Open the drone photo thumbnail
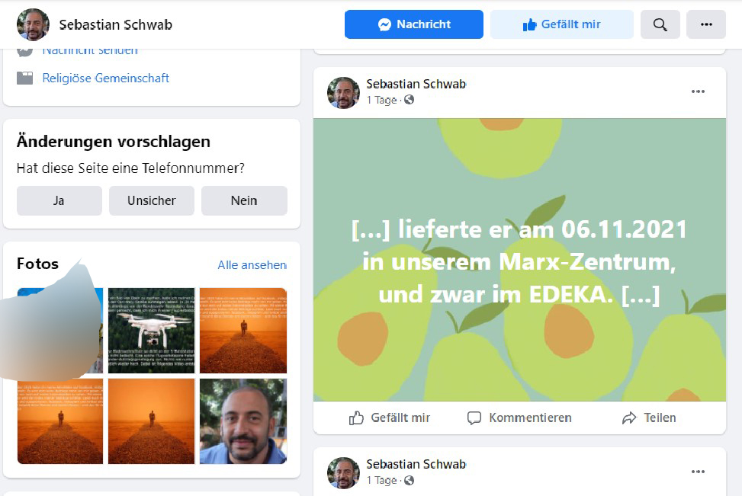This screenshot has height=496, width=742. (x=152, y=331)
